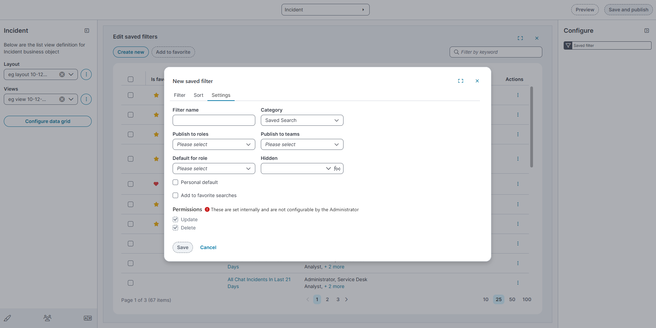
Task: Switch to the Filter tab
Action: tap(180, 95)
